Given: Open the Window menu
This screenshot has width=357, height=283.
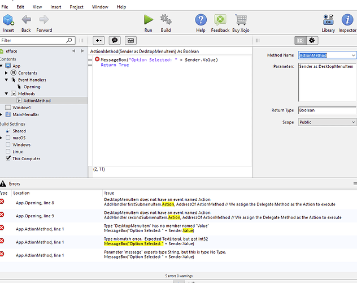Looking at the screenshot, I should (x=100, y=7).
